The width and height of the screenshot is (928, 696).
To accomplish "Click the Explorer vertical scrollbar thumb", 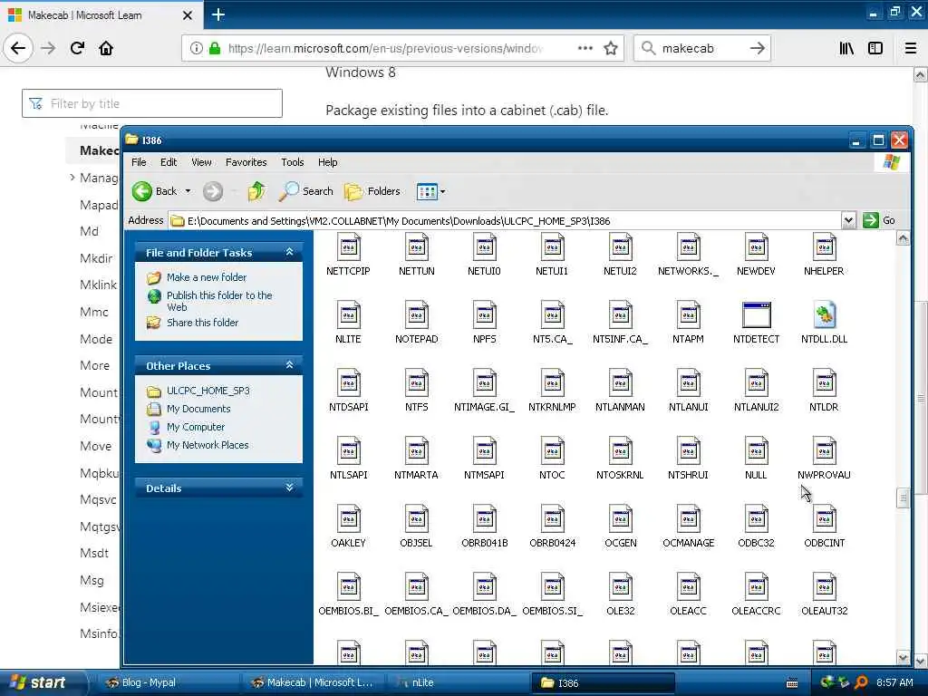I will click(x=903, y=498).
